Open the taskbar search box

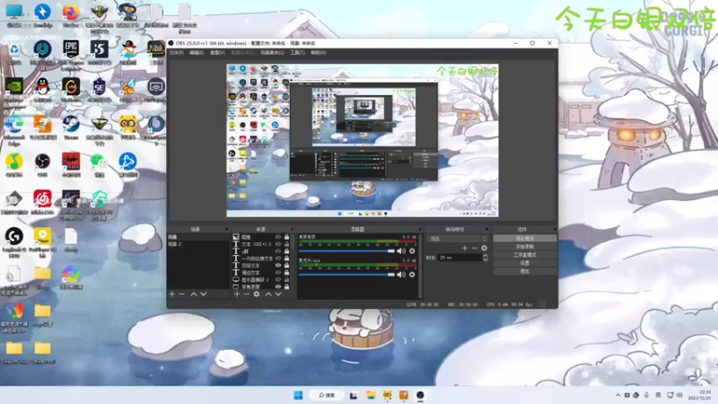[327, 395]
